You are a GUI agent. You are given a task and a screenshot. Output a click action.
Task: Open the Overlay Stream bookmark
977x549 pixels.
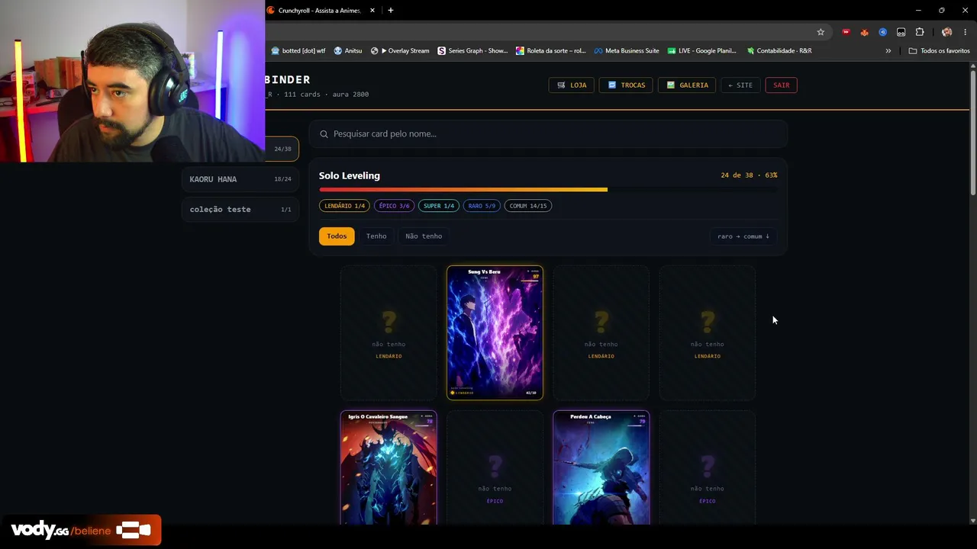point(401,51)
